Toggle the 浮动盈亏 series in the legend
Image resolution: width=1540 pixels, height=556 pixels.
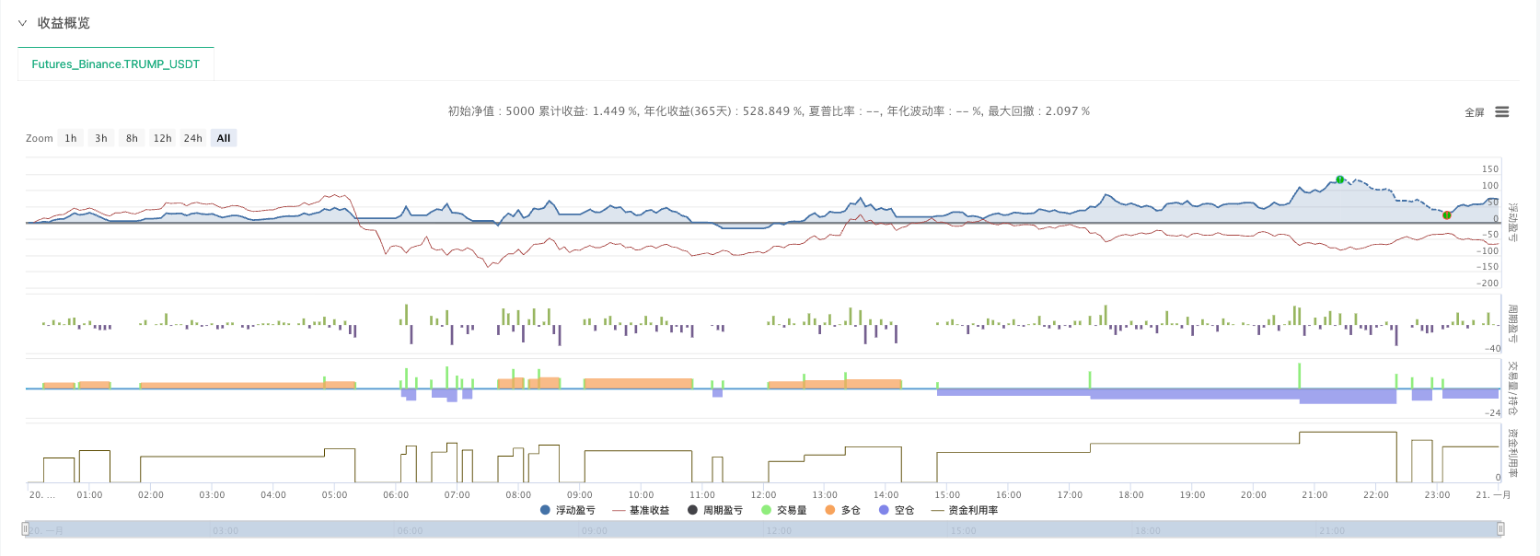568,510
